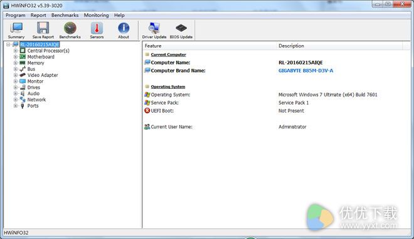Follow the GIGABYTE B85M-D3V-A link
The height and width of the screenshot is (239, 414).
tap(305, 71)
